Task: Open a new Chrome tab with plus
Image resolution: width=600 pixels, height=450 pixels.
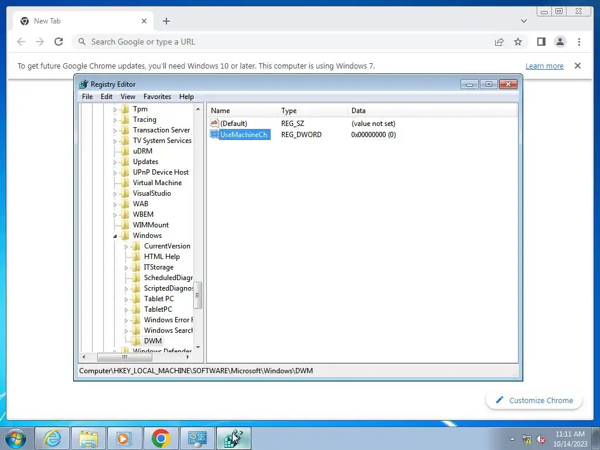Action: click(x=166, y=21)
